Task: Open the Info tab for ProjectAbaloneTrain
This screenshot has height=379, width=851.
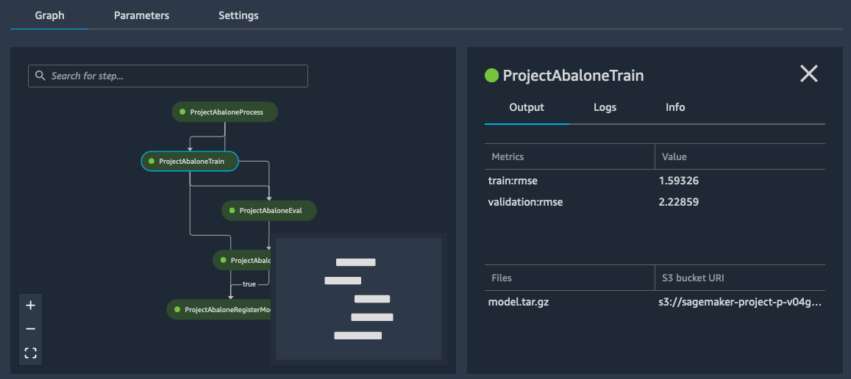Action: pos(675,107)
